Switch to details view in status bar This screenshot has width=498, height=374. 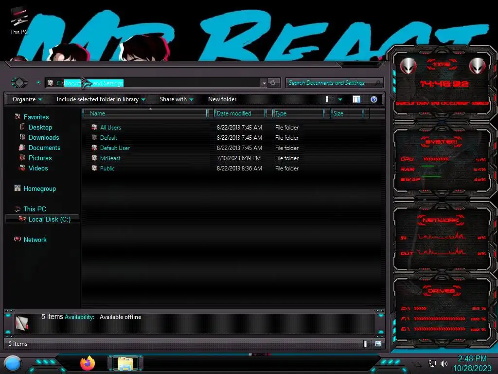click(368, 344)
